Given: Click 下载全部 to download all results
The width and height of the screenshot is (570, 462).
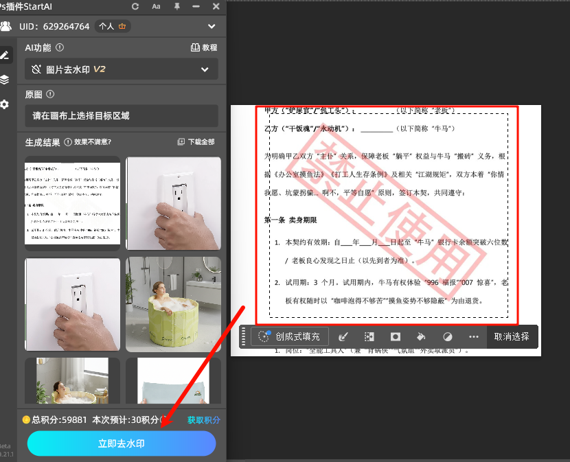Looking at the screenshot, I should click(196, 142).
